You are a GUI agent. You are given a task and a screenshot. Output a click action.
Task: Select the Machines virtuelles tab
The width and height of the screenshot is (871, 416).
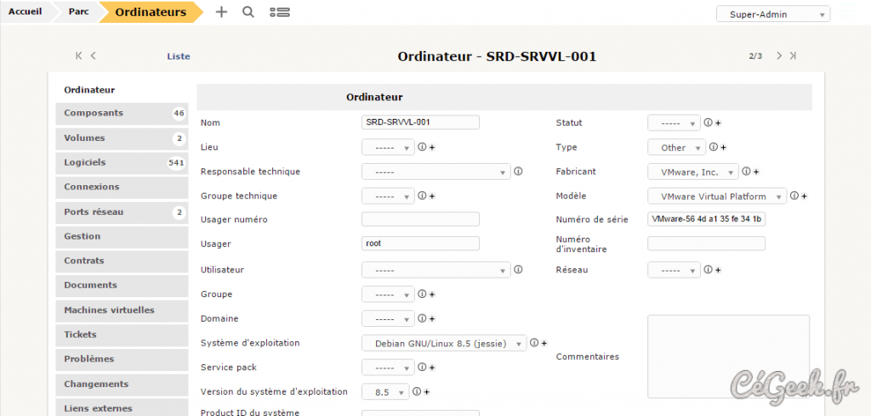point(122,310)
